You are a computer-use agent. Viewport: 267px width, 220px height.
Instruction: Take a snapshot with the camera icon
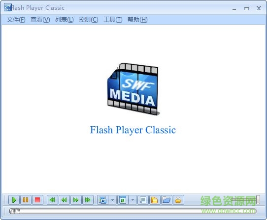(x=102, y=200)
